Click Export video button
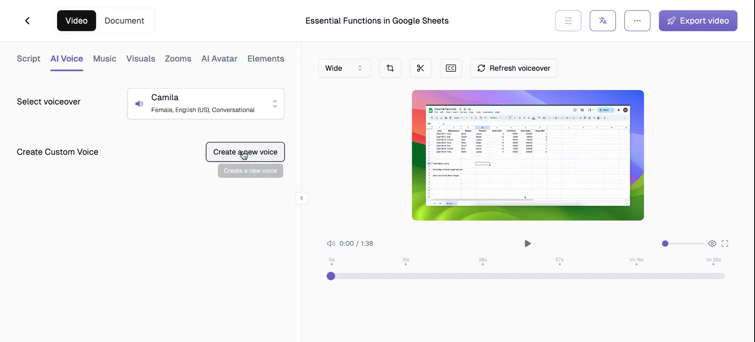This screenshot has height=342, width=755. click(698, 20)
